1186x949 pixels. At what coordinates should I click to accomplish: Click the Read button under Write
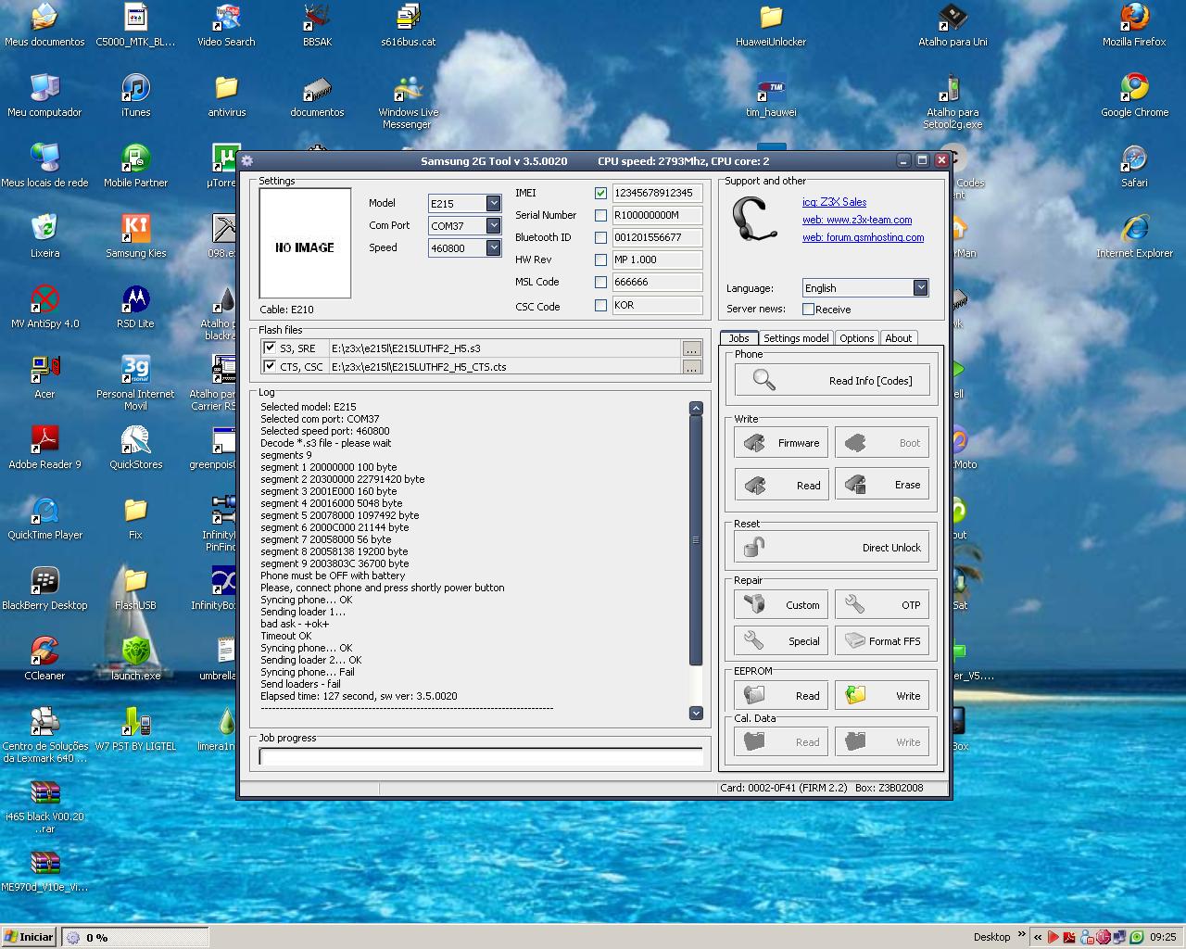[781, 485]
